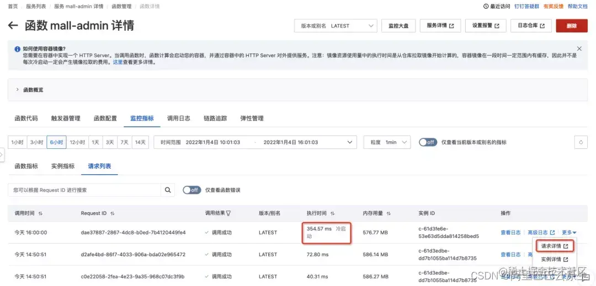Select the 7天 time range

(124, 142)
